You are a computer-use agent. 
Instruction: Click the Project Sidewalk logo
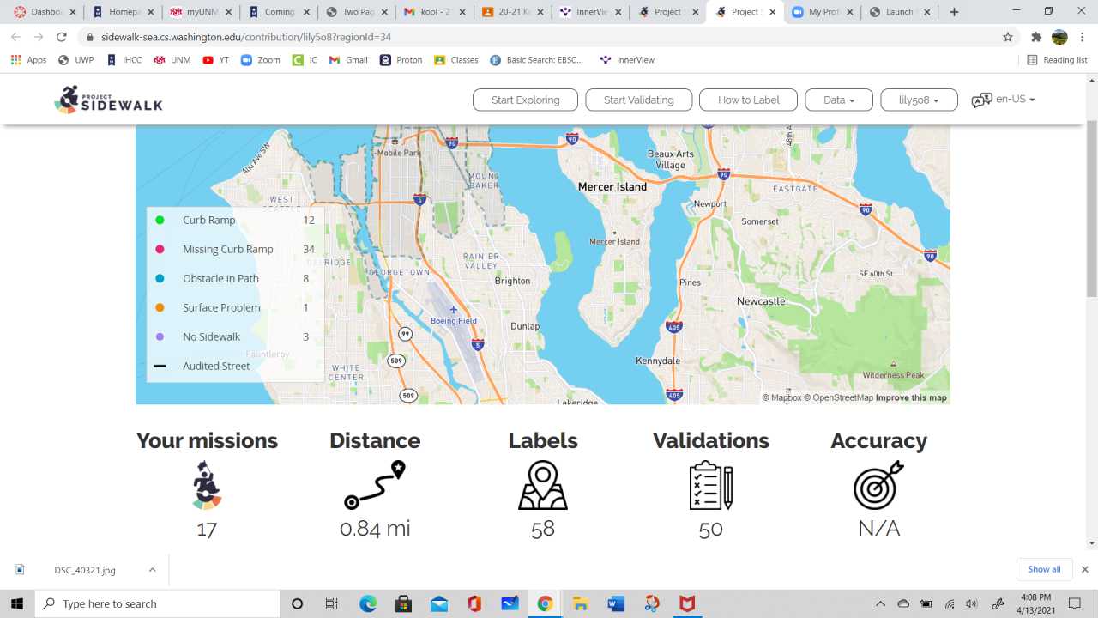tap(108, 100)
